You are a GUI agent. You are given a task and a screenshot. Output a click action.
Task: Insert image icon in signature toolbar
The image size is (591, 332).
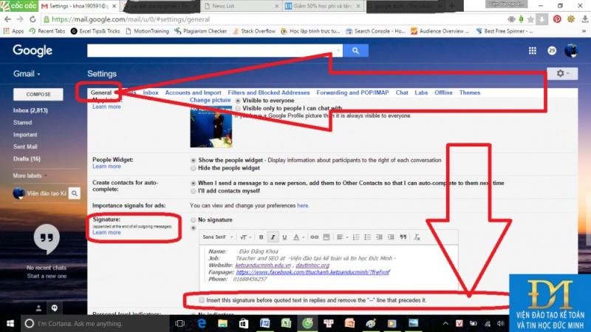[x=327, y=237]
